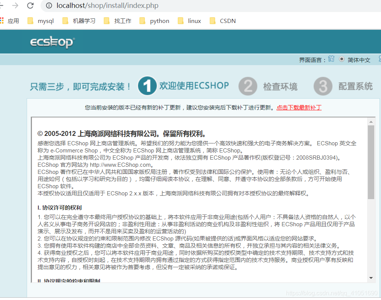Open the 找工作 bookmark folder

pyautogui.click(x=118, y=21)
